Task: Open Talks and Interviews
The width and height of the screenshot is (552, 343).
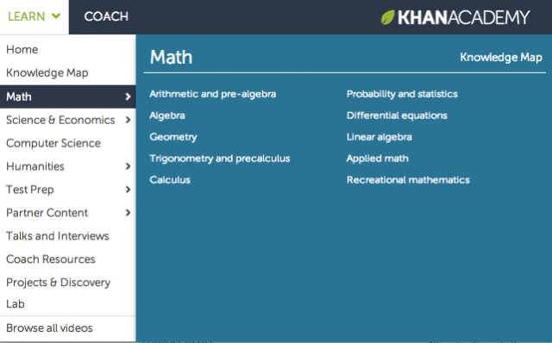Action: 58,236
